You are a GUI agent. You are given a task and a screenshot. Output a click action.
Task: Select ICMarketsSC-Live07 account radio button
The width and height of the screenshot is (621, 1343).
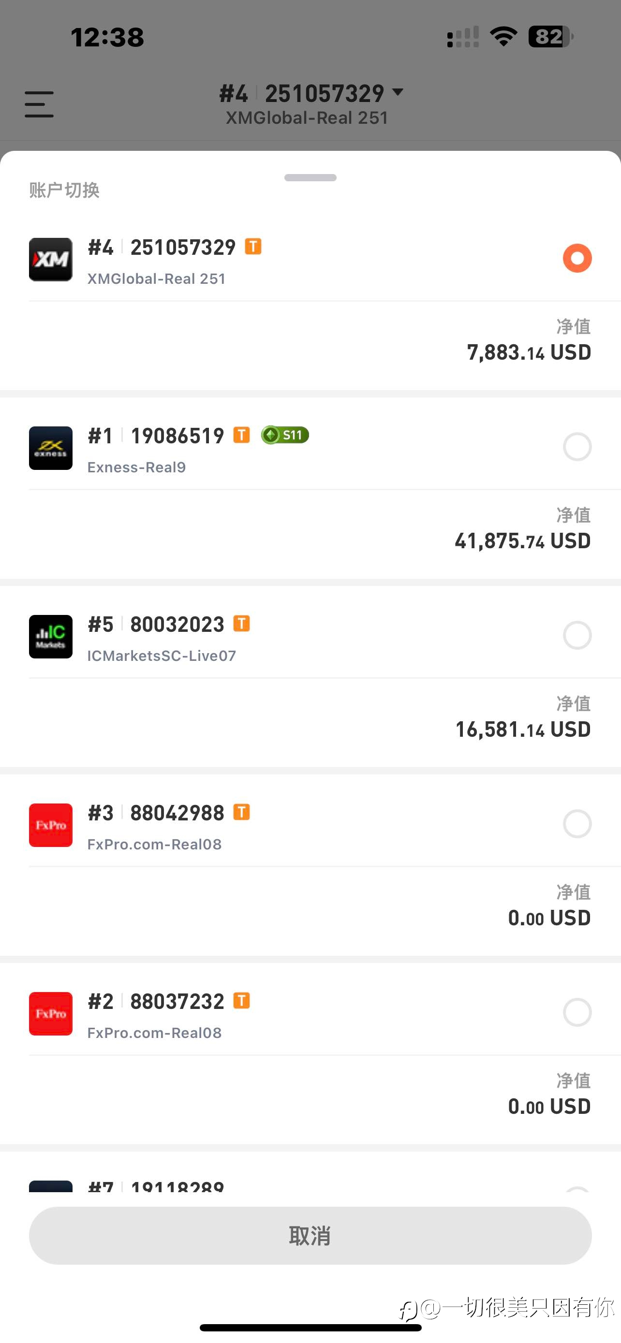tap(577, 635)
